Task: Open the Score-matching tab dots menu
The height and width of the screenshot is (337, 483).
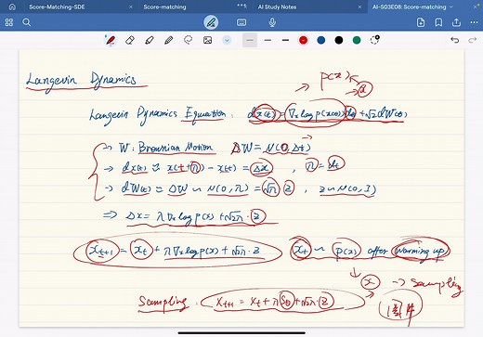Action: [x=241, y=6]
